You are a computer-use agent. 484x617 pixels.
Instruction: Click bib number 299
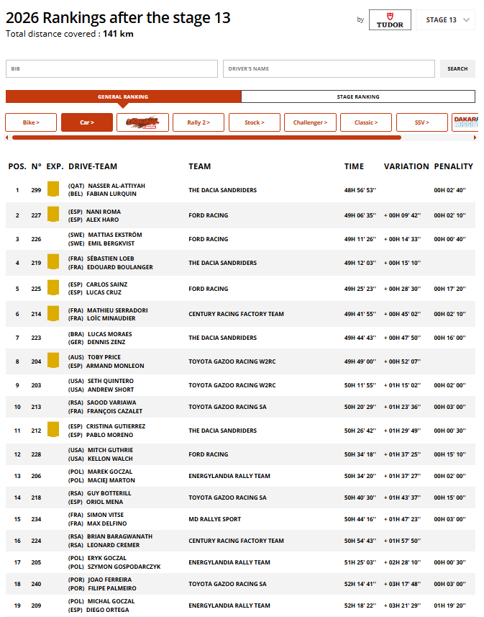coord(36,190)
